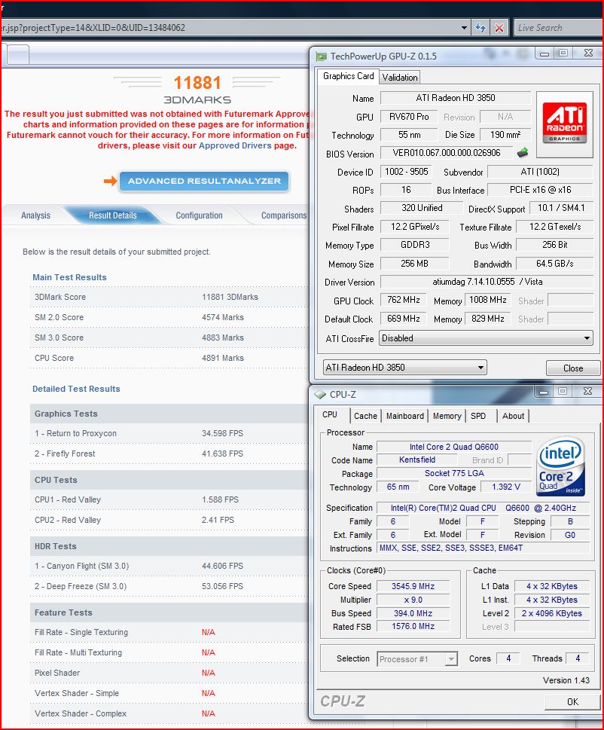Viewport: 604px width, 730px height.
Task: Switch to the CPU-Z Cache tab
Action: pyautogui.click(x=365, y=416)
